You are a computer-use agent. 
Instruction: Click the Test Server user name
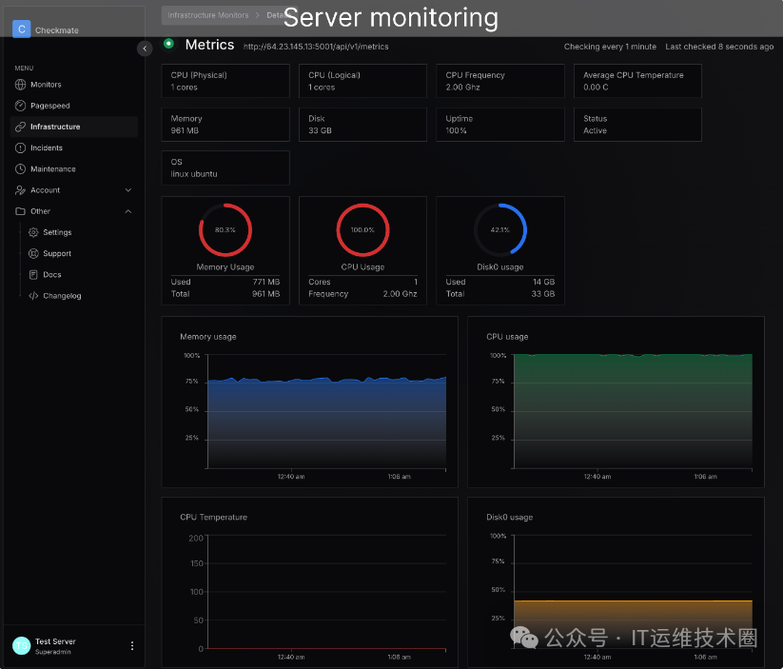55,641
